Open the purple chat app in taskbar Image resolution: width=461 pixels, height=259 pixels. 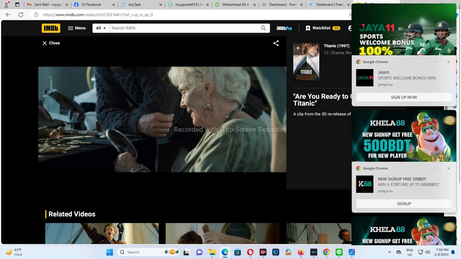[200, 252]
